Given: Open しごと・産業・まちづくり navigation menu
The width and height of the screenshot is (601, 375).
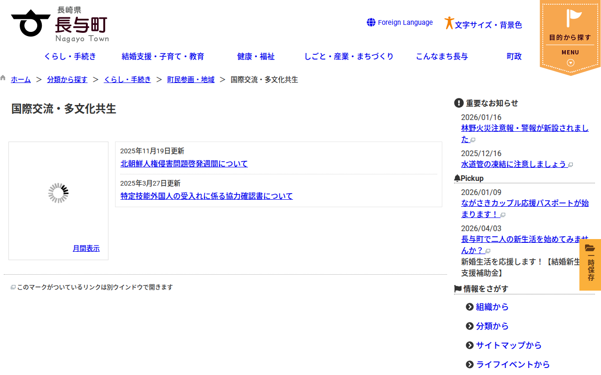Looking at the screenshot, I should coord(349,57).
